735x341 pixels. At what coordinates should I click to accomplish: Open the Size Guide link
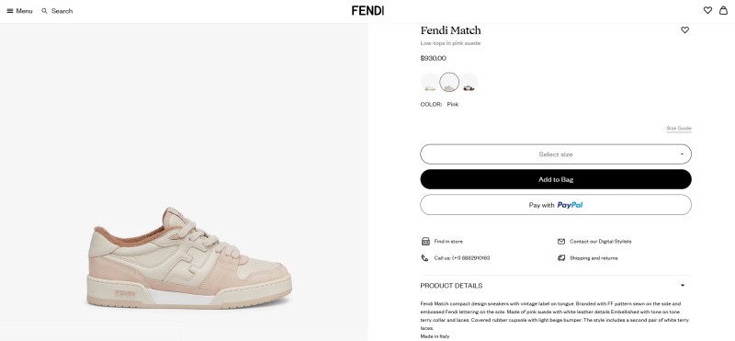(679, 128)
